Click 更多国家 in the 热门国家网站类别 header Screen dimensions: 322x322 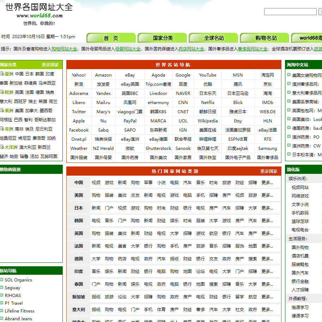(269, 171)
